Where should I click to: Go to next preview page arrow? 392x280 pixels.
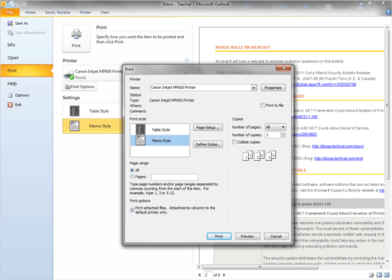pyautogui.click(x=224, y=275)
